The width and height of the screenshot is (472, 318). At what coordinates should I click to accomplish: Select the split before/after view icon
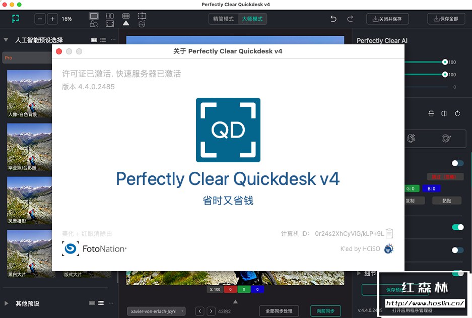click(x=110, y=16)
